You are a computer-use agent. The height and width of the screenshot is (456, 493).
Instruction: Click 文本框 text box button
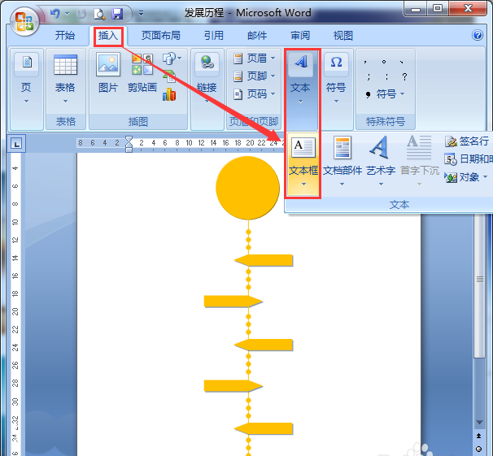pos(303,165)
